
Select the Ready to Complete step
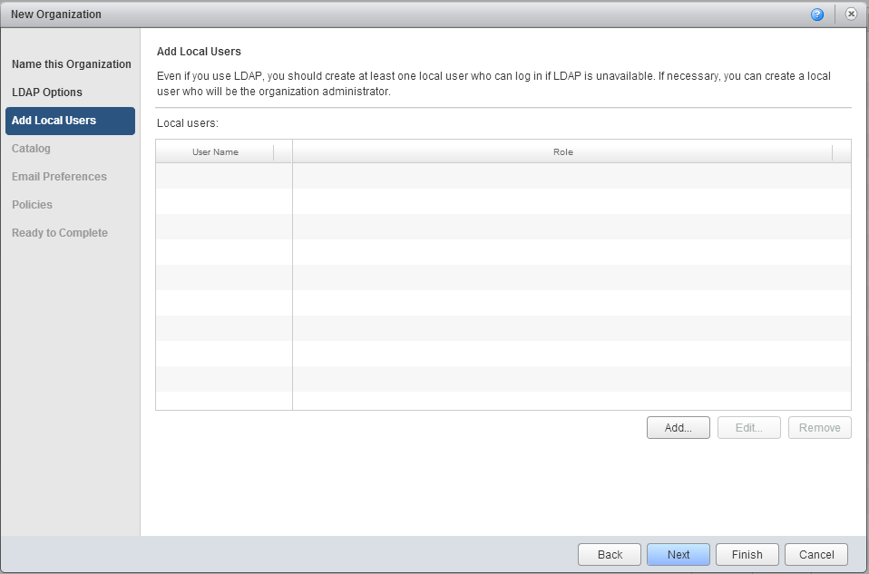click(x=60, y=233)
